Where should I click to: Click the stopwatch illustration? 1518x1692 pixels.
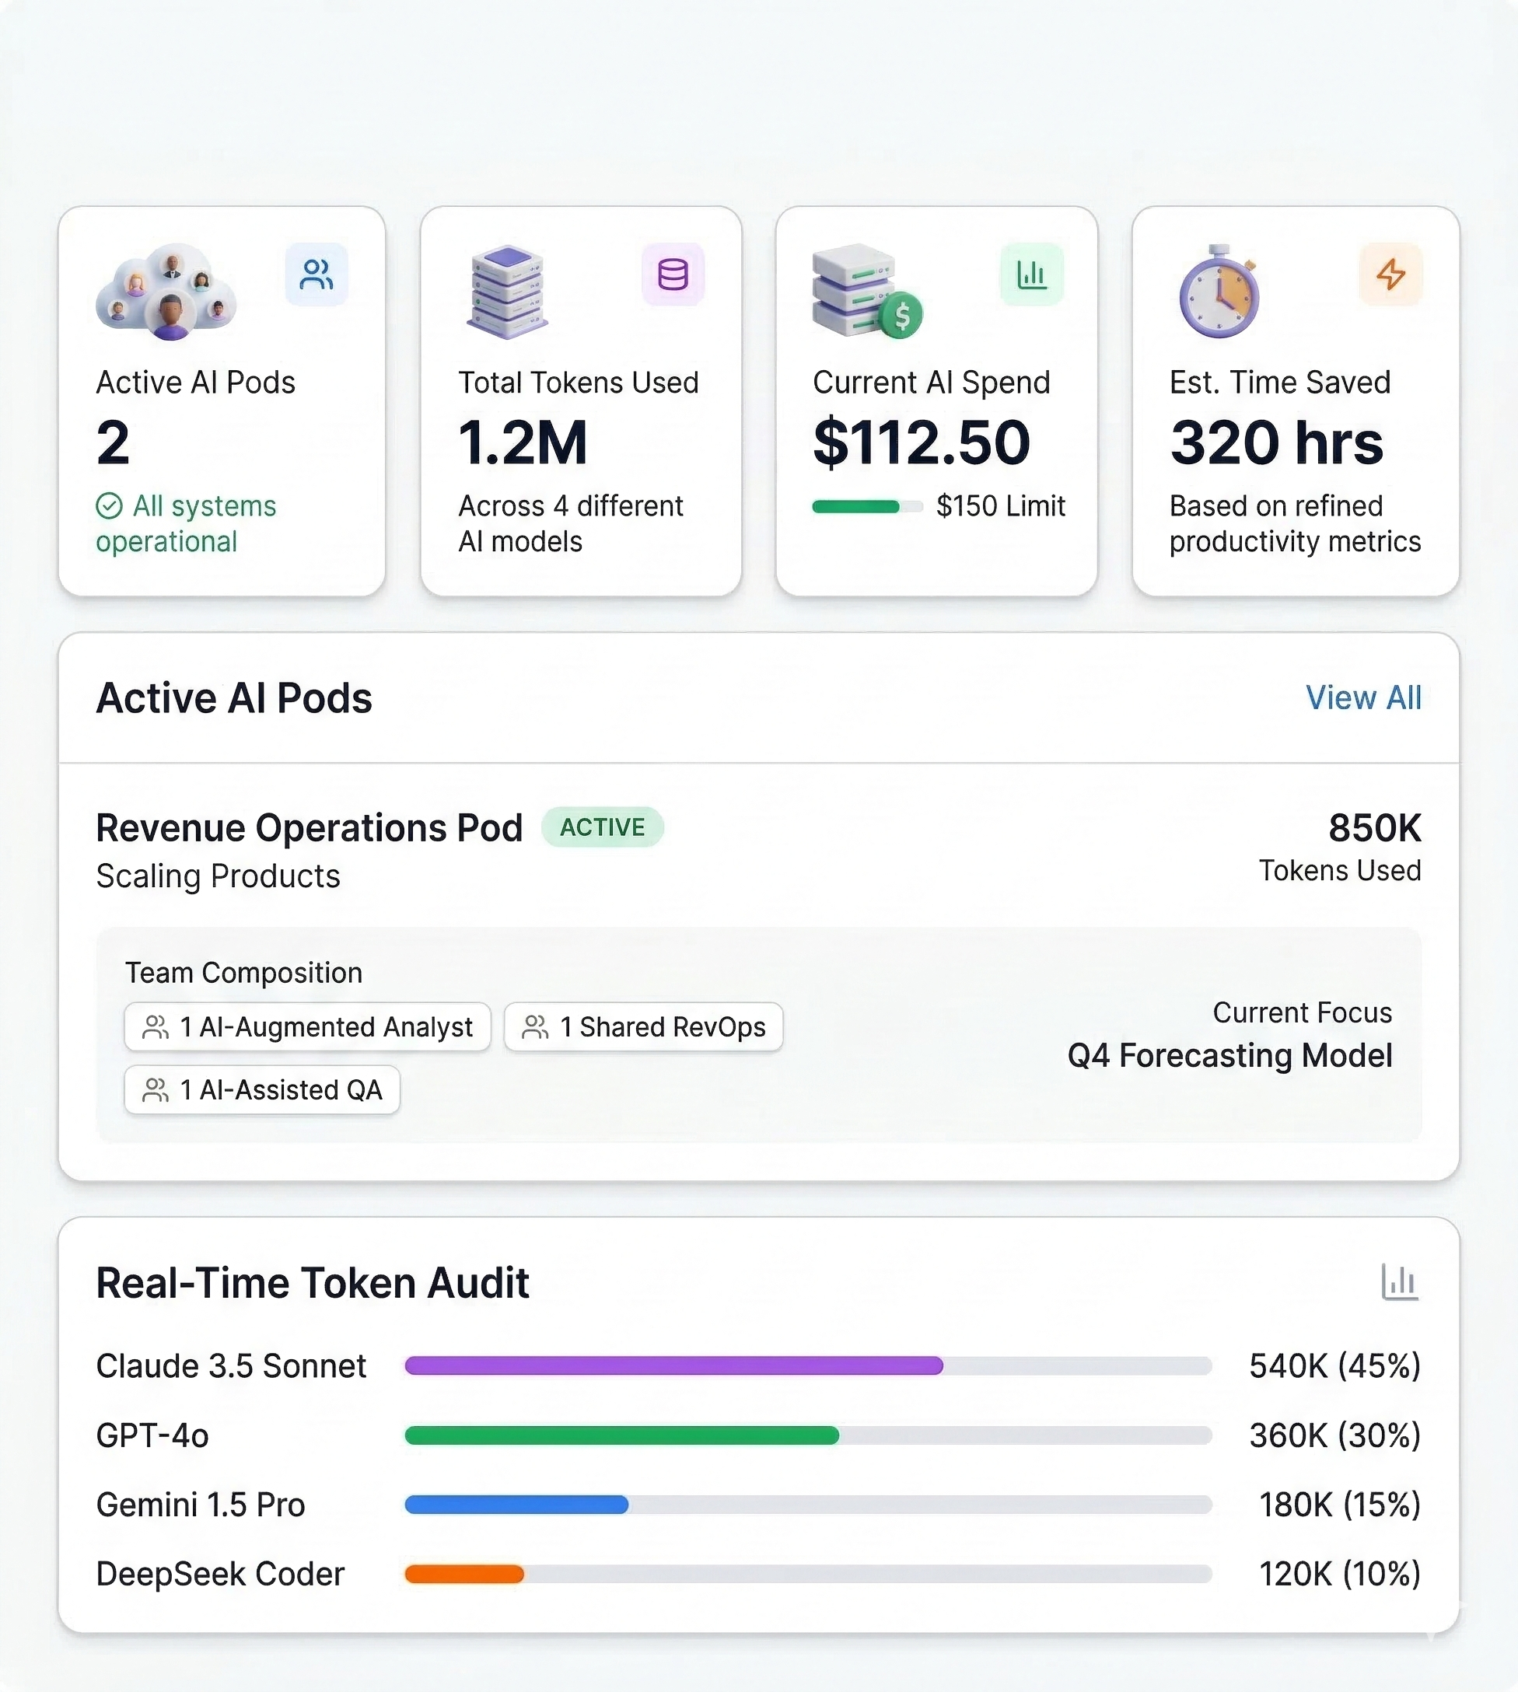1219,292
